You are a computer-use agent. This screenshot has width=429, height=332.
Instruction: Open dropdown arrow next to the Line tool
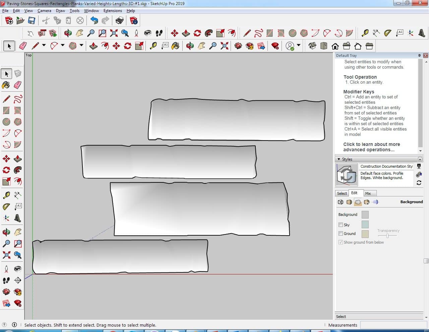tap(44, 46)
